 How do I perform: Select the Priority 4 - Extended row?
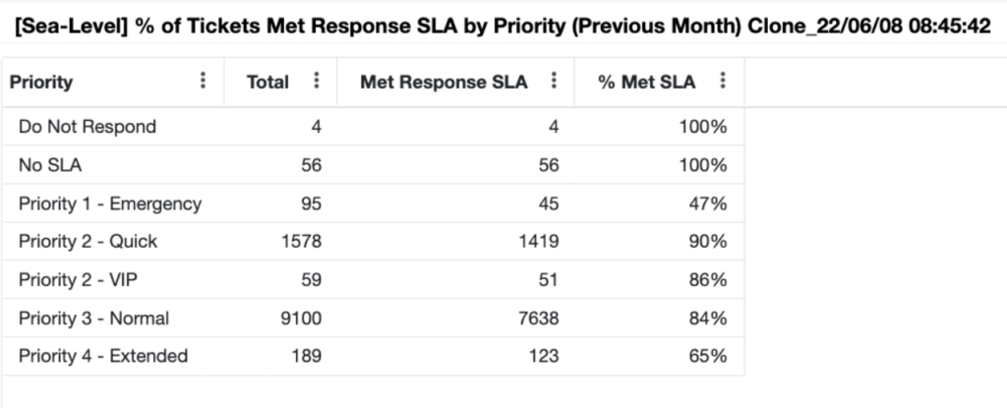tap(373, 356)
